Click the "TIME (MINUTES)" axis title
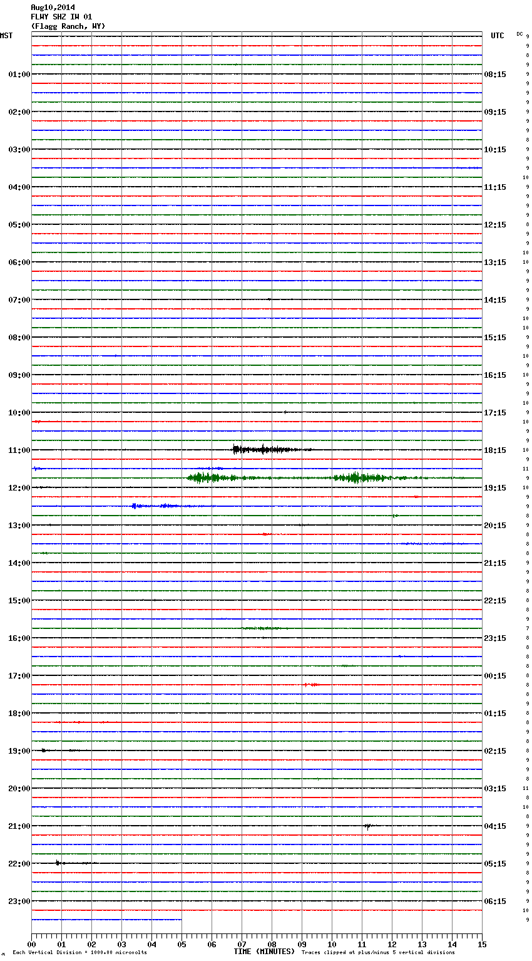The width and height of the screenshot is (532, 961). coord(264,952)
